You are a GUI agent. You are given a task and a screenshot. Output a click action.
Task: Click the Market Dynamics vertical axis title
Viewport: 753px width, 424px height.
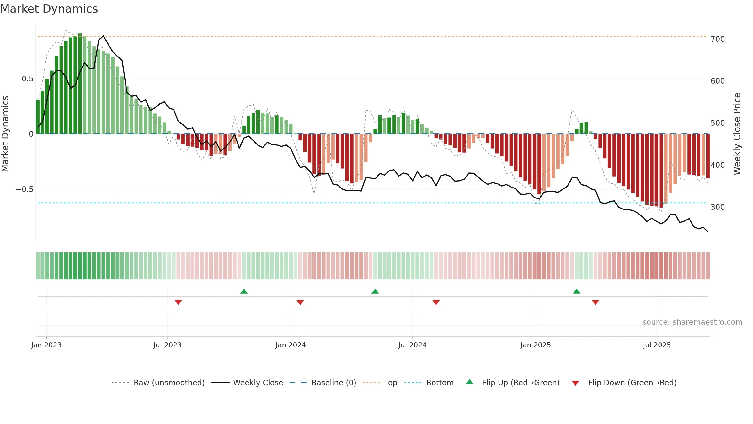pyautogui.click(x=5, y=134)
